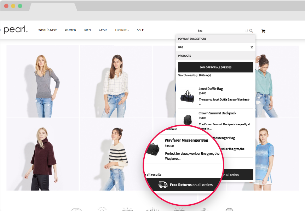Open the What's New menu
305x211 pixels.
tap(47, 30)
